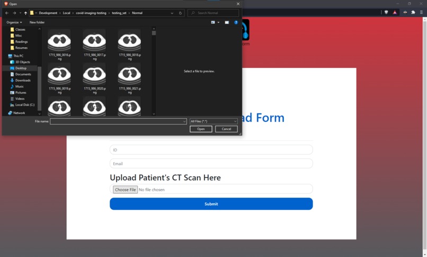The height and width of the screenshot is (257, 427).
Task: Cancel the Open file dialog
Action: pyautogui.click(x=226, y=129)
